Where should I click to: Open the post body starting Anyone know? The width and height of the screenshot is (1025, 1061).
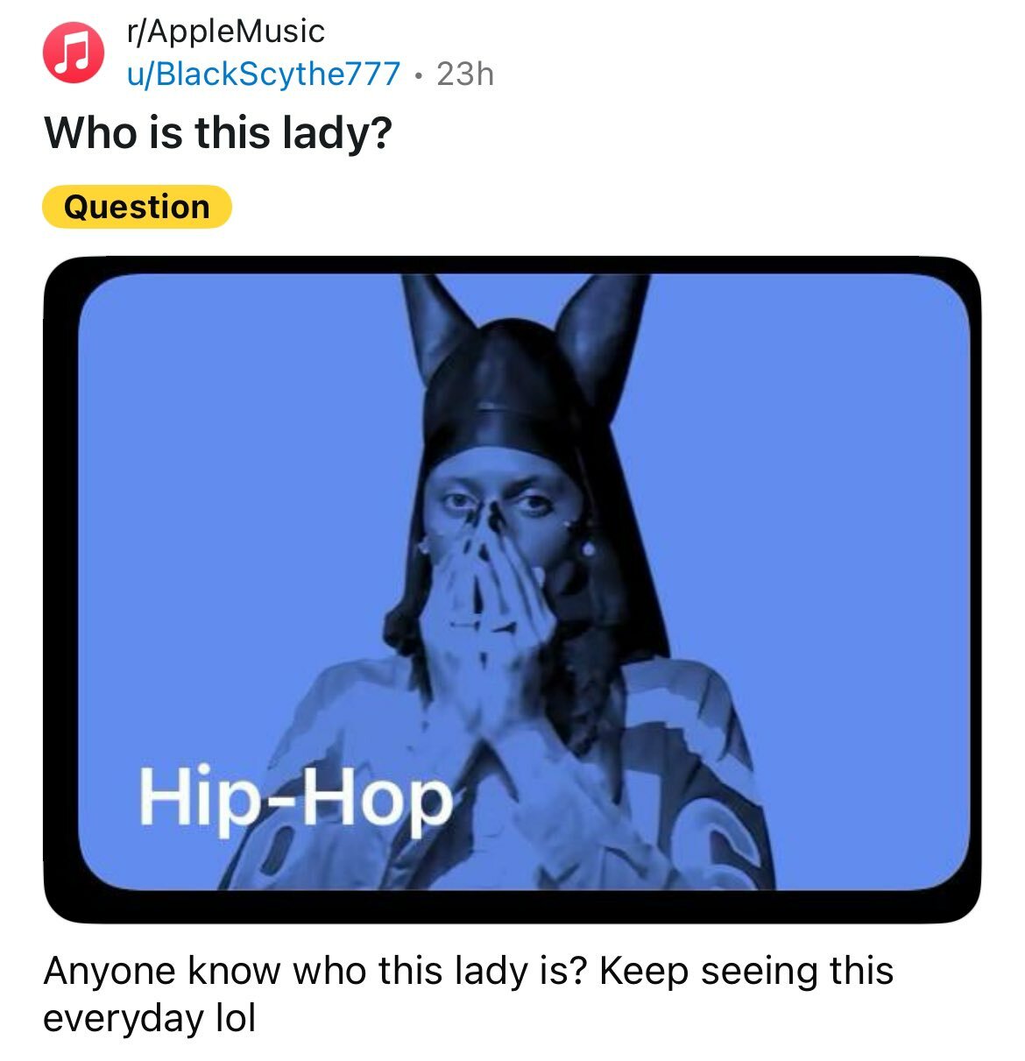[468, 994]
